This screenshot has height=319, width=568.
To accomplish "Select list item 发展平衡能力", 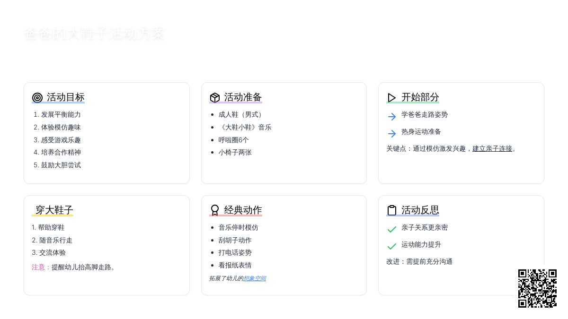I will tap(61, 115).
